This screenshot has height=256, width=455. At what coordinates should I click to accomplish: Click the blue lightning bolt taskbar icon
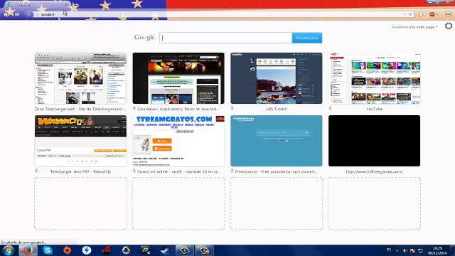[87, 250]
